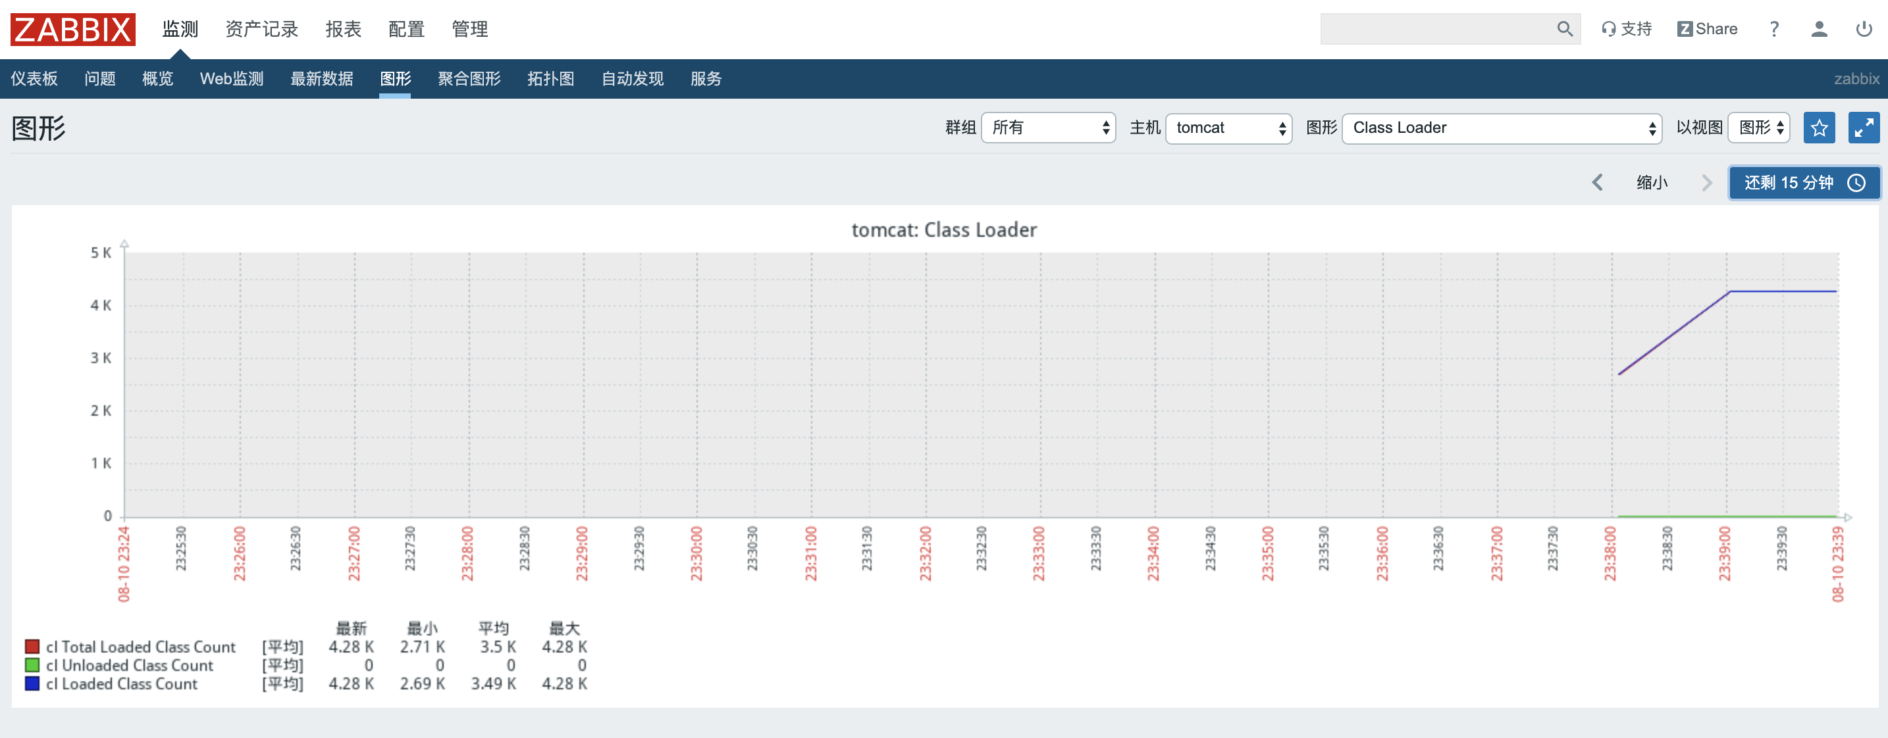Click the 5 K y-axis label
Image resolution: width=1888 pixels, height=738 pixels.
101,253
